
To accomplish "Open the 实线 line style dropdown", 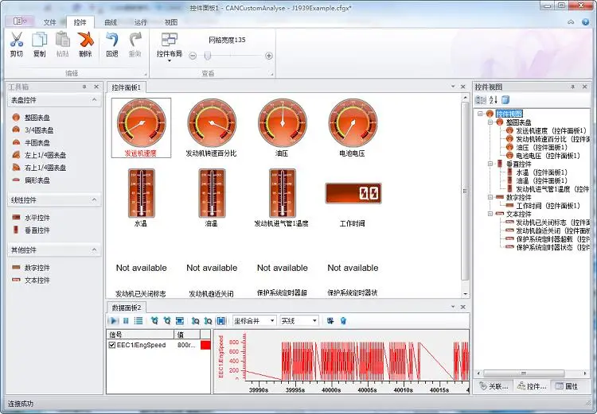I will click(x=298, y=321).
